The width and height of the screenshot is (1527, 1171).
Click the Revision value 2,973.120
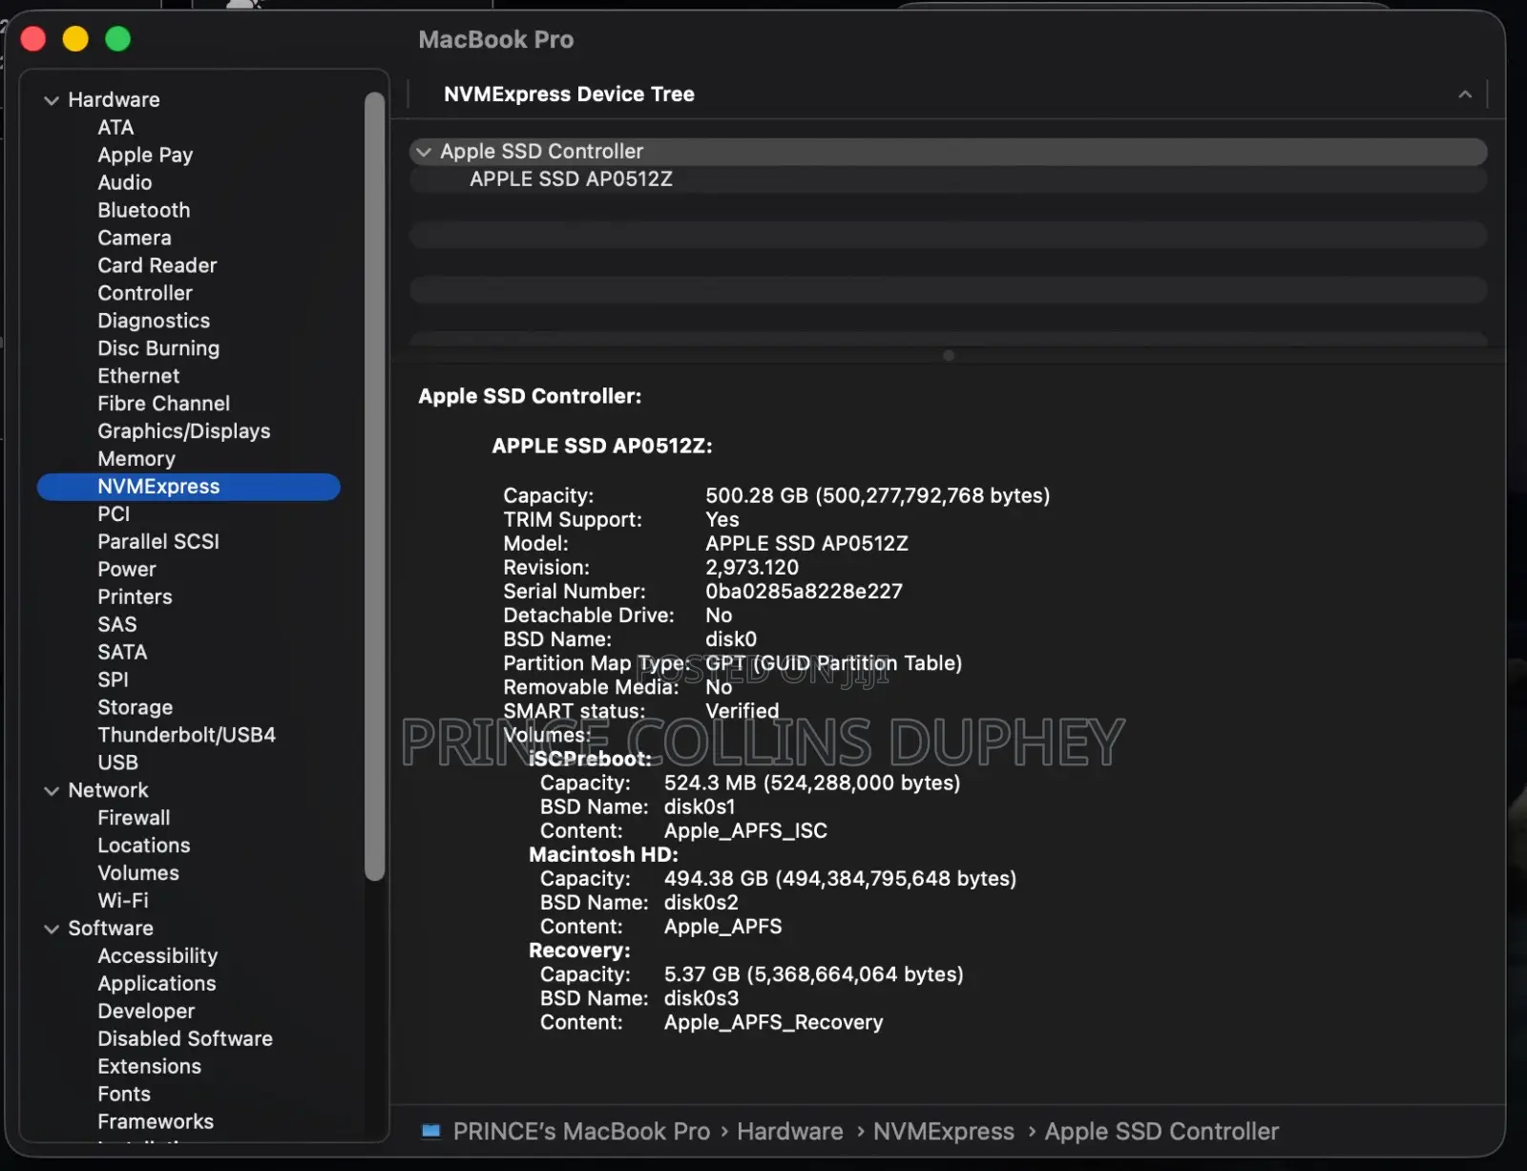coord(751,568)
